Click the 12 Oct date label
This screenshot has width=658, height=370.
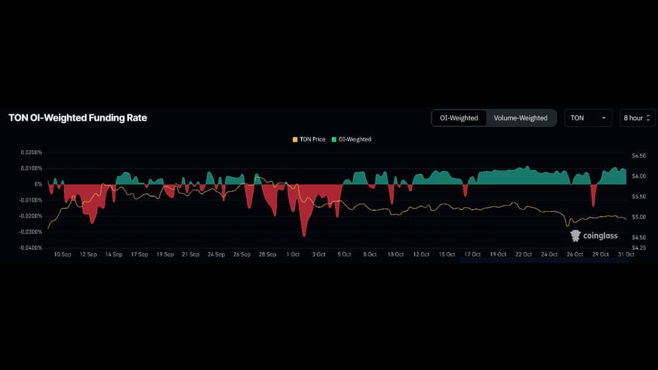421,254
